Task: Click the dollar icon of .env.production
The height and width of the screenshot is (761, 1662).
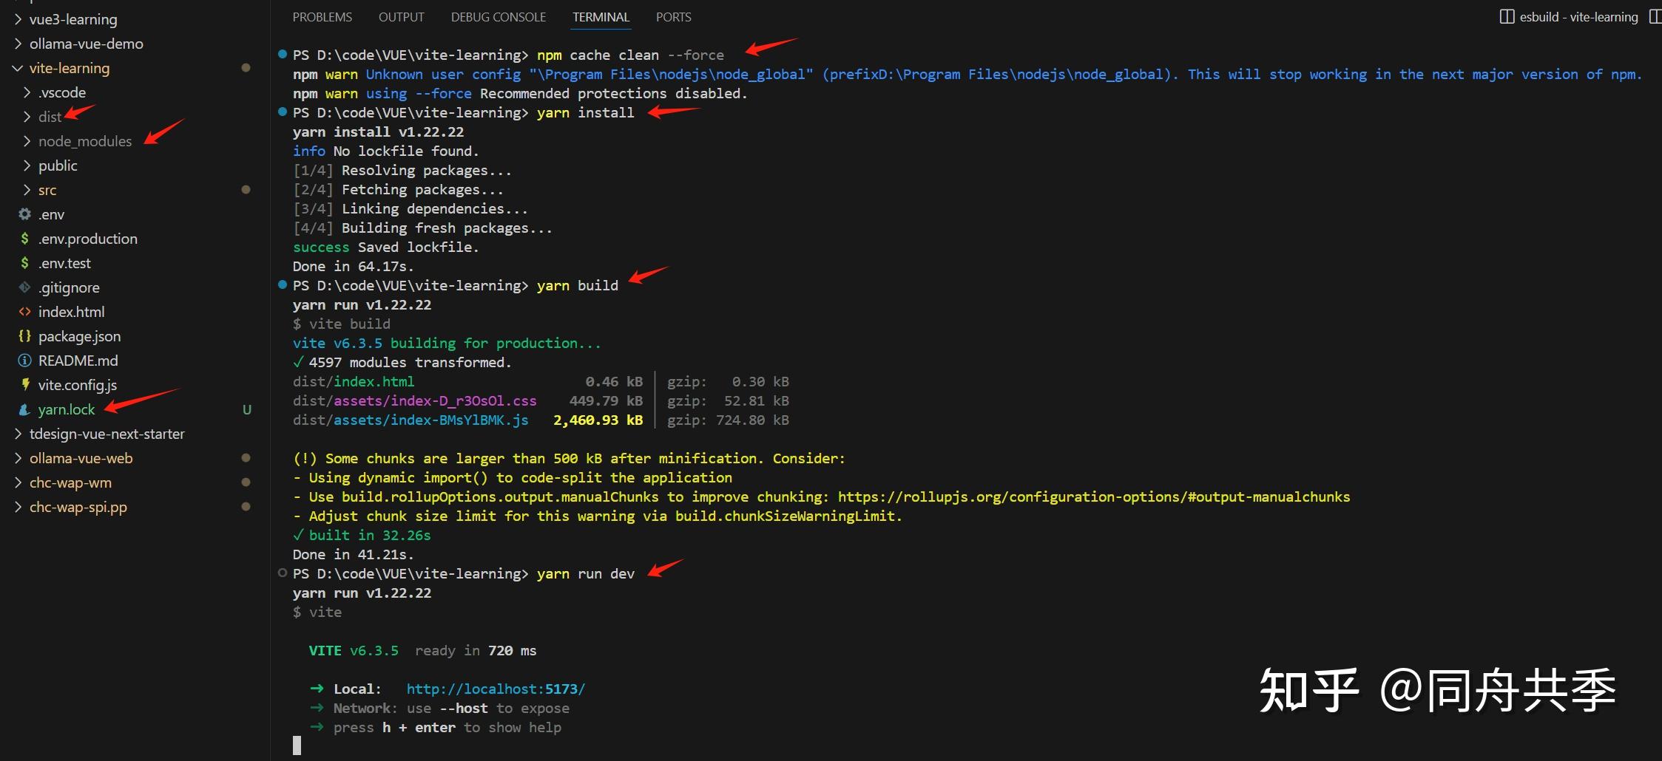Action: click(25, 239)
